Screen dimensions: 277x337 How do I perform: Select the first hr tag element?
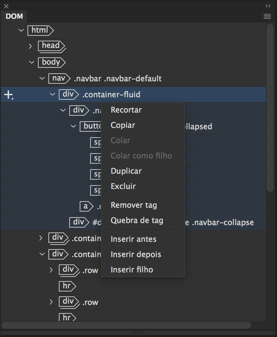67,286
